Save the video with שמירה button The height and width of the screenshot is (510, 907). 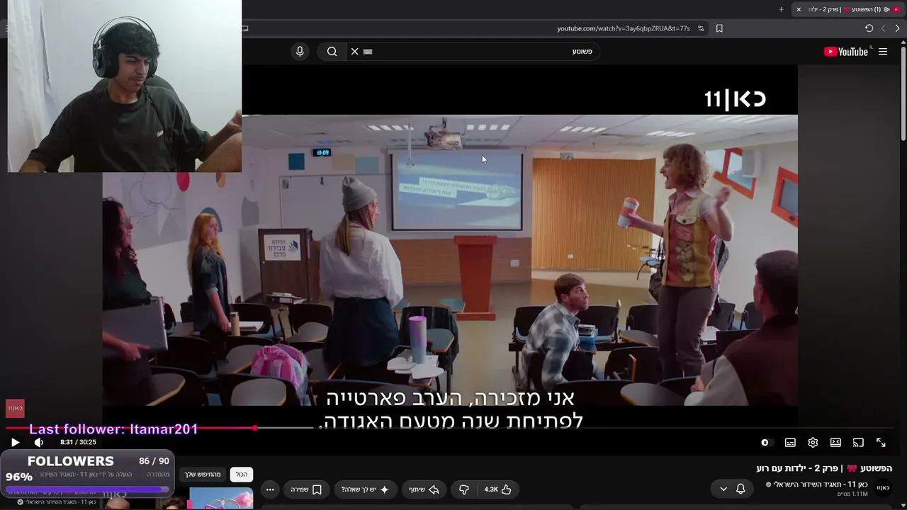tap(306, 489)
